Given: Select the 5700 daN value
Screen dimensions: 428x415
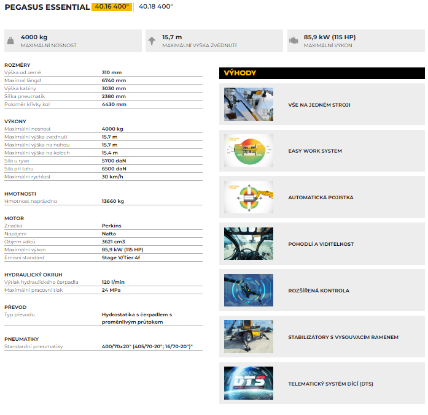Looking at the screenshot, I should (114, 161).
